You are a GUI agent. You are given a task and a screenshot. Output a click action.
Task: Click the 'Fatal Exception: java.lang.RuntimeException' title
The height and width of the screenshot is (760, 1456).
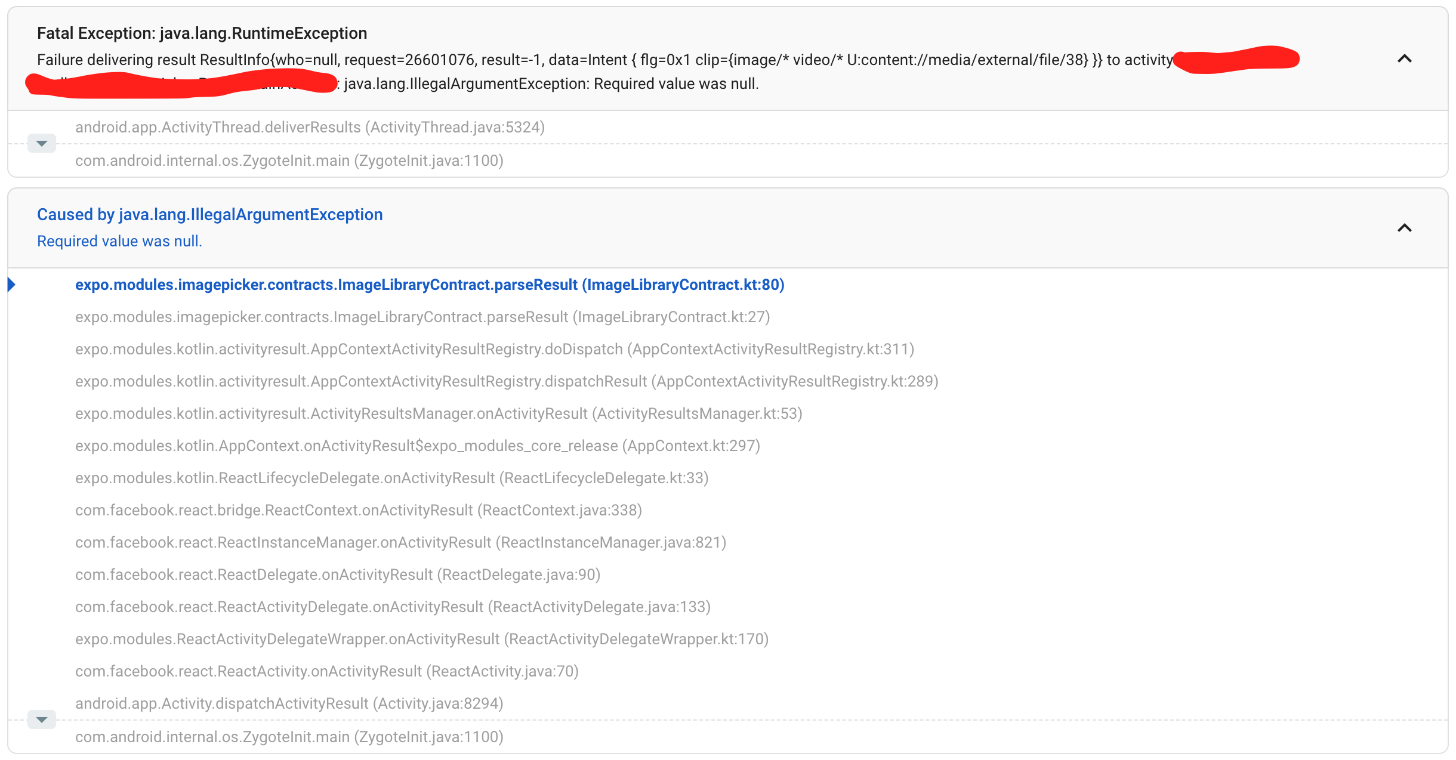tap(202, 33)
